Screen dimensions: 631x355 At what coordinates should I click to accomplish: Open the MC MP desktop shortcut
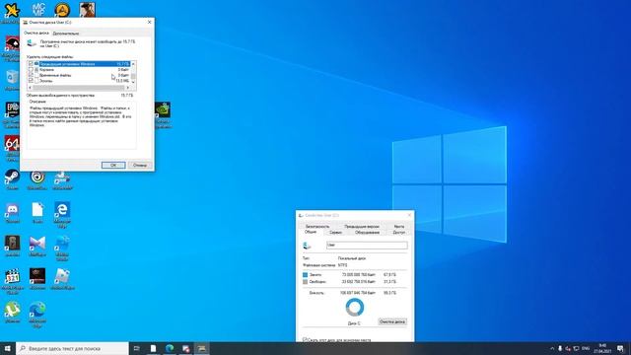(37, 9)
